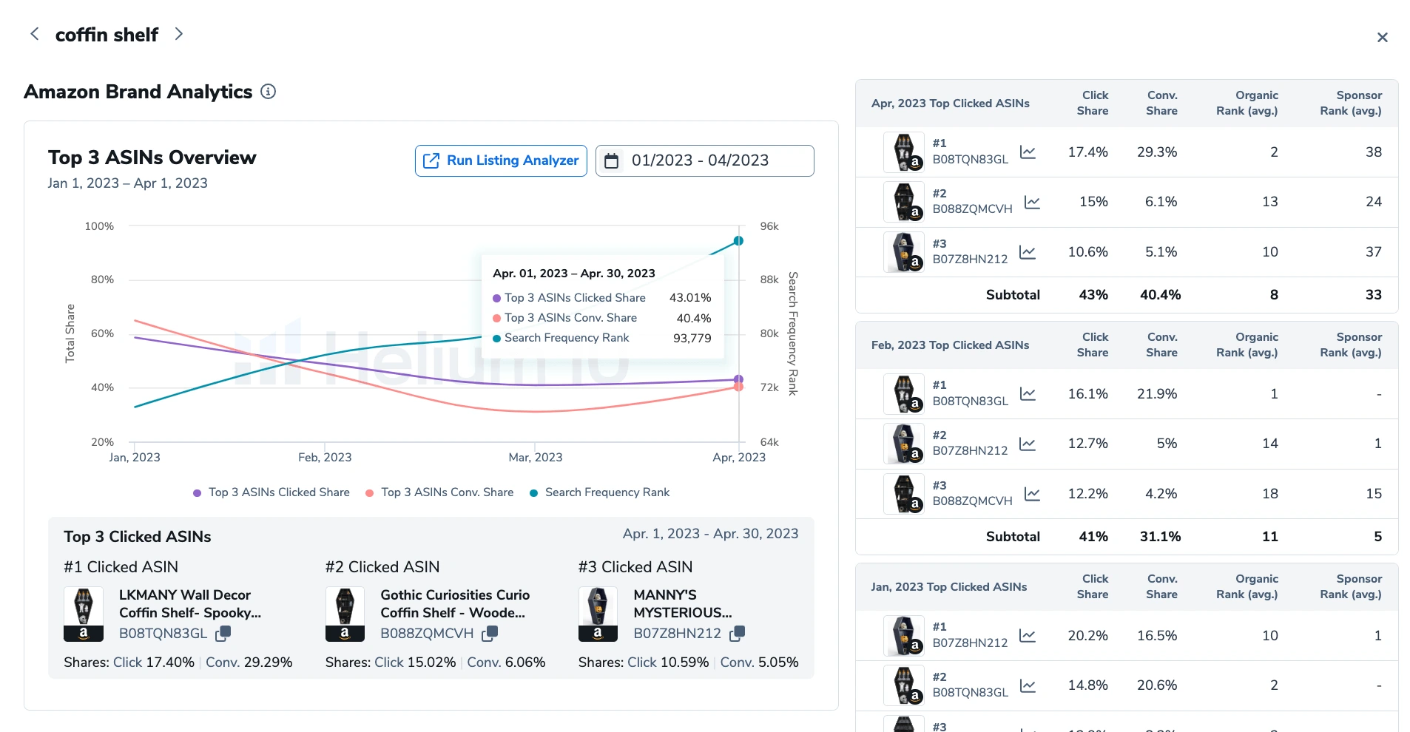
Task: Click the Gothic Curiosities Curio product thumbnail
Action: [x=345, y=614]
